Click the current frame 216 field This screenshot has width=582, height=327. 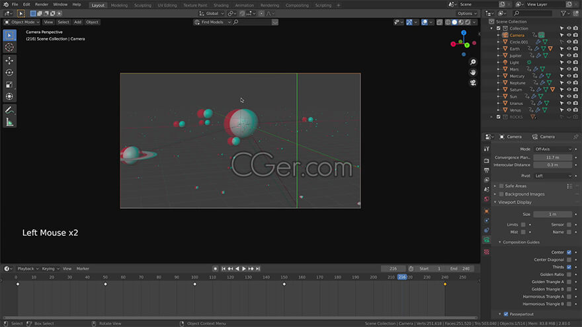point(393,269)
